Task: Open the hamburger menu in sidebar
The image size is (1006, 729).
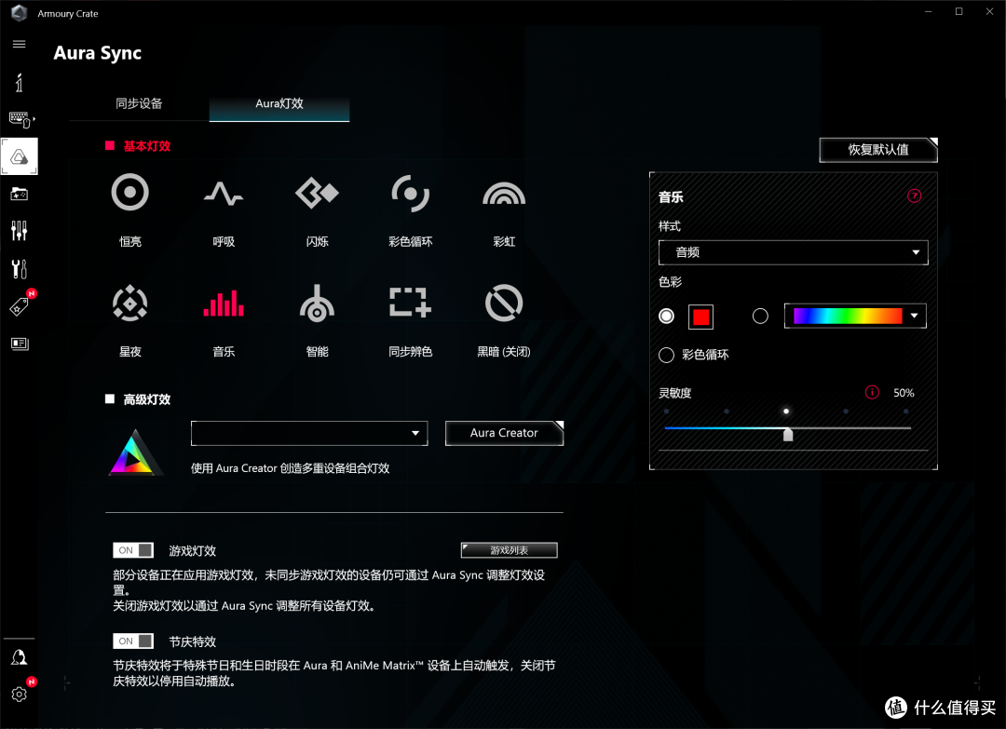Action: point(20,44)
